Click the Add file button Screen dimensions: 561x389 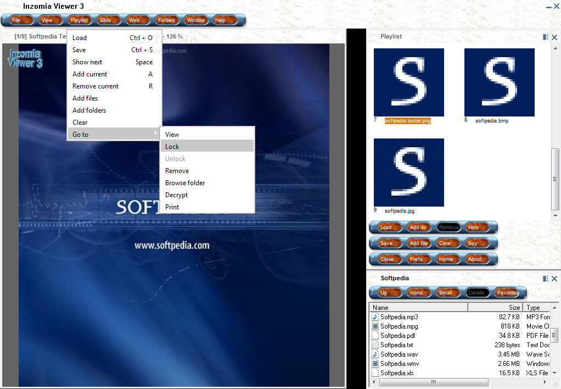[419, 243]
